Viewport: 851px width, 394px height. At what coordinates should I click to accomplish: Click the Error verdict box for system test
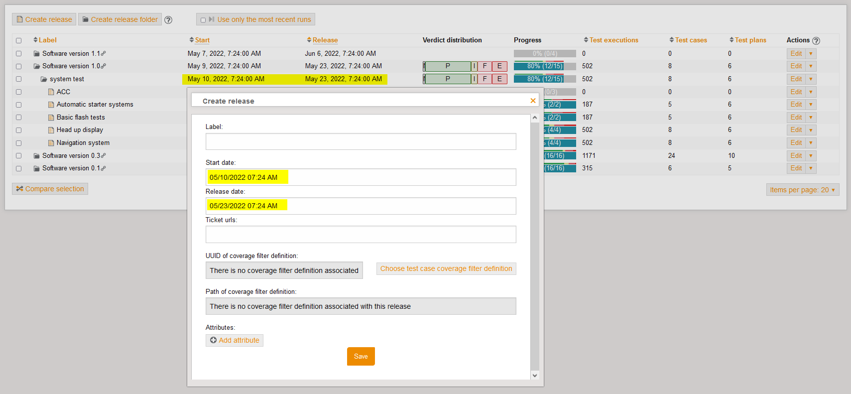pyautogui.click(x=499, y=79)
